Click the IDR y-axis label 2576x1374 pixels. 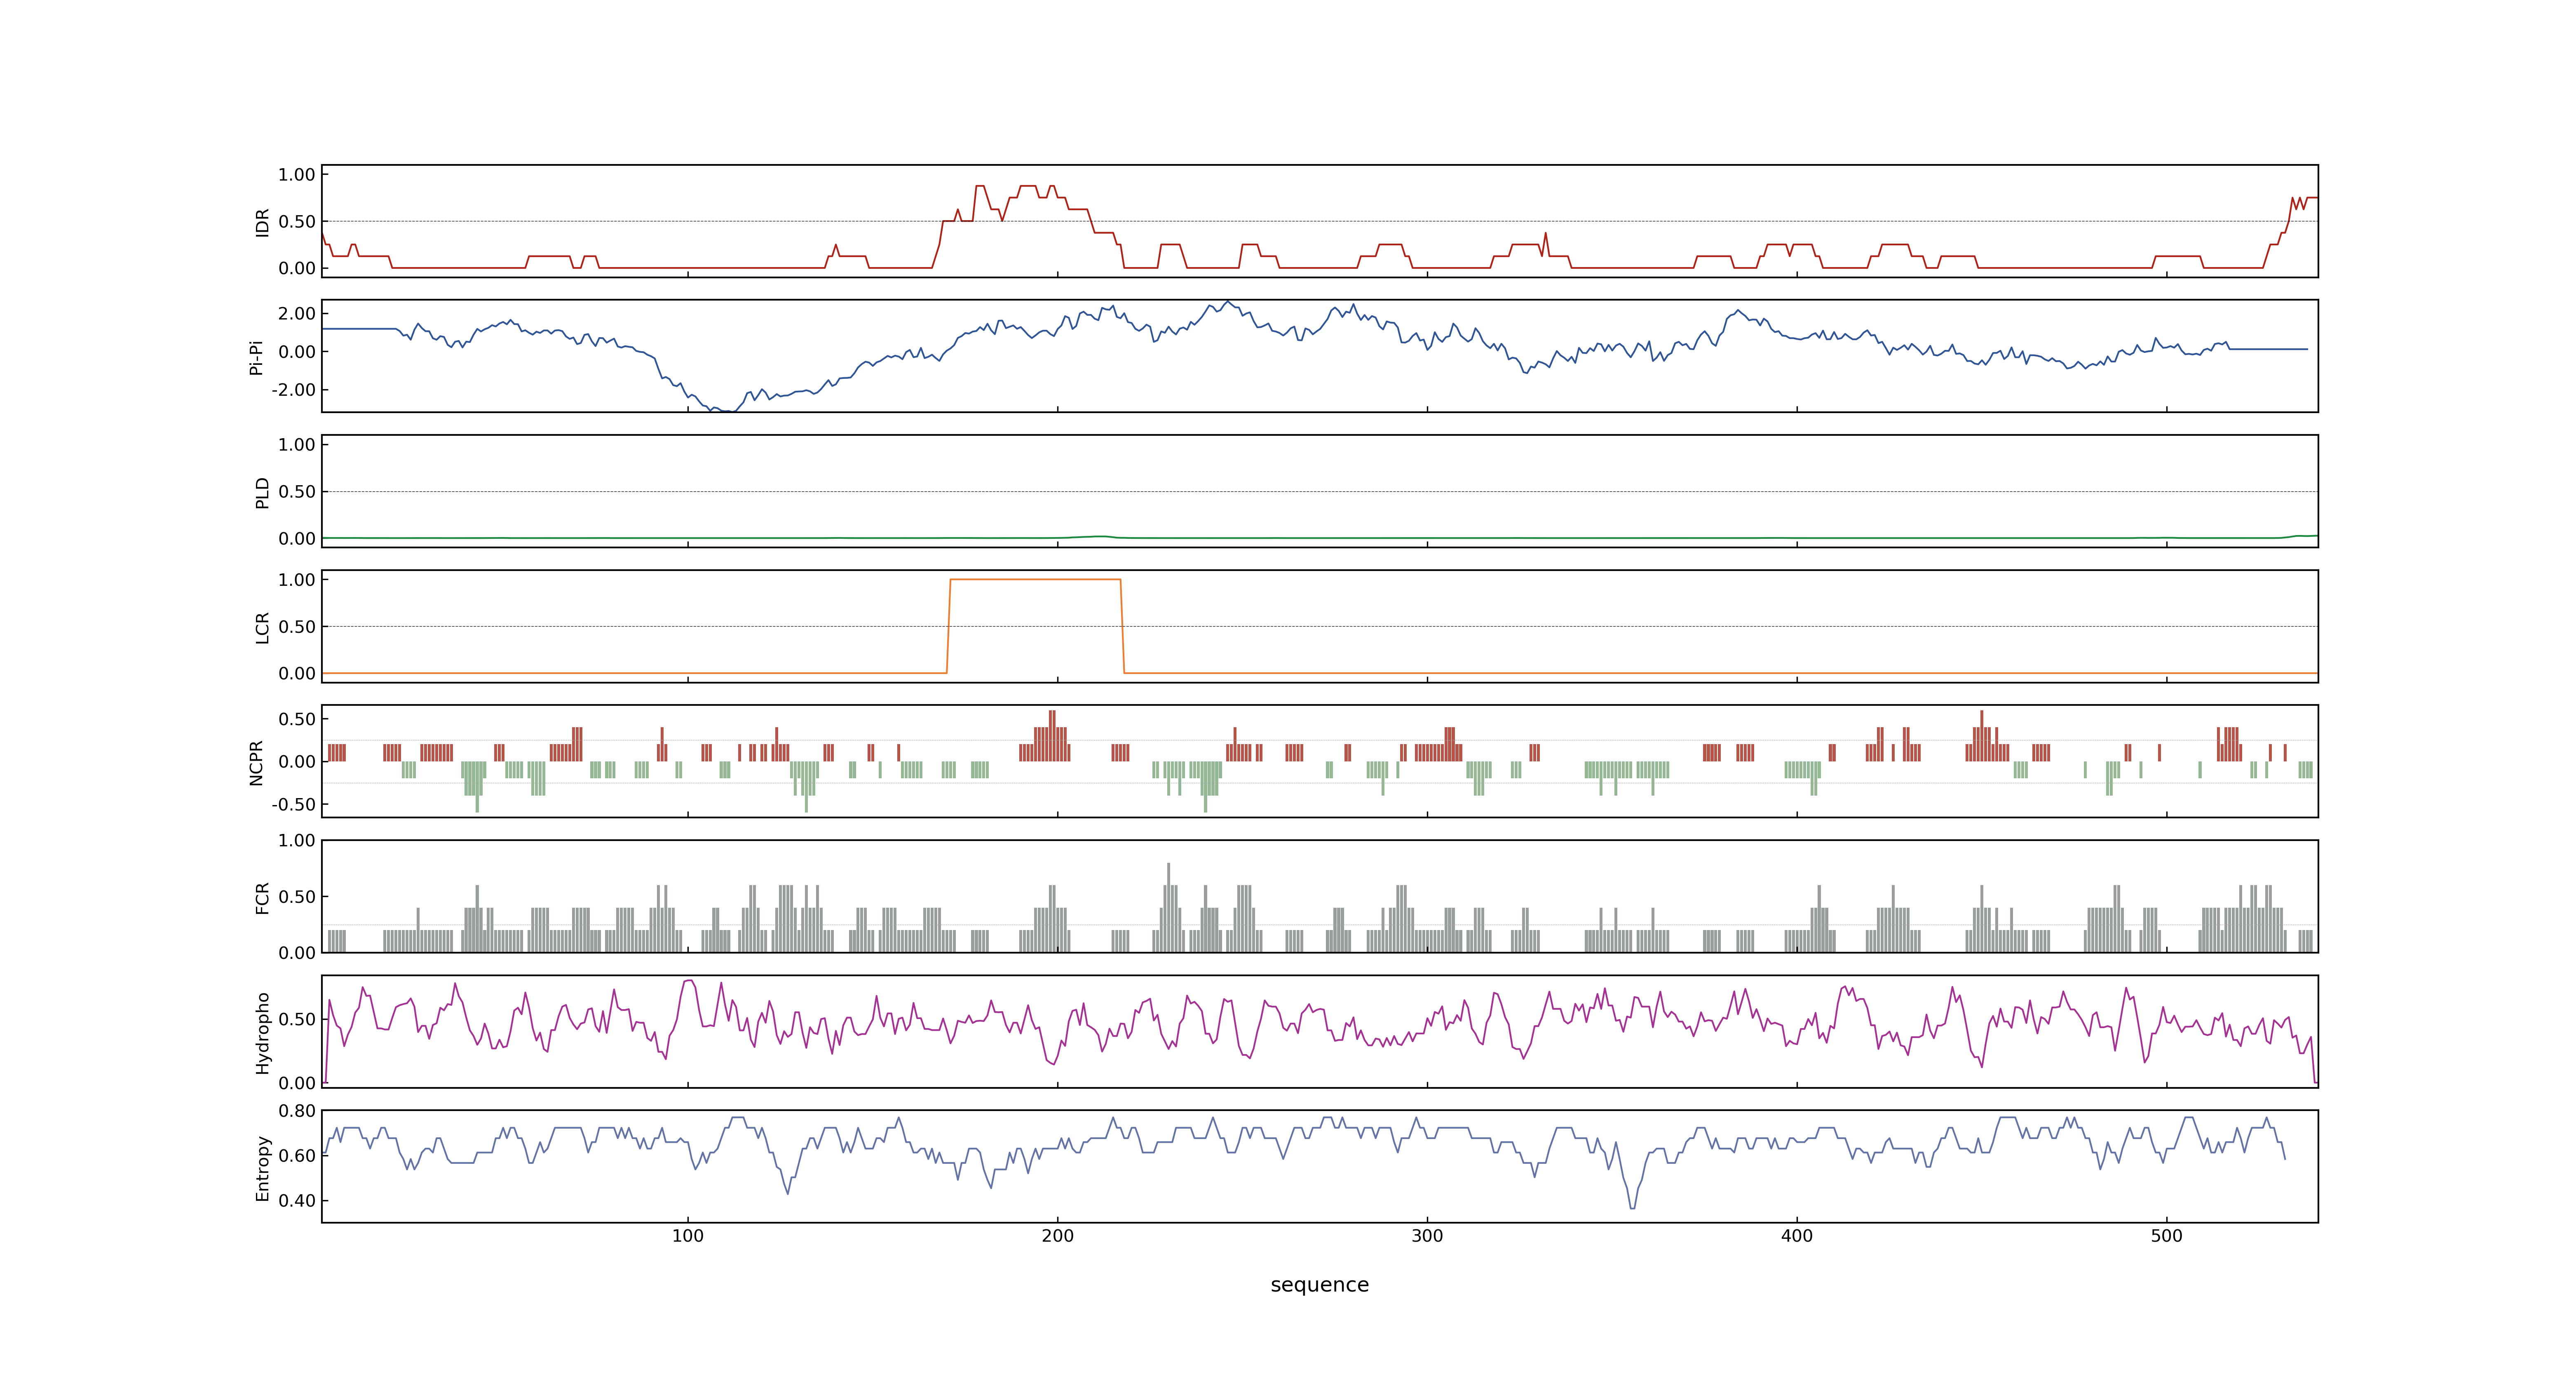263,222
